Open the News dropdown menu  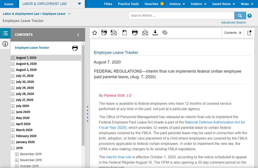pos(247,4)
